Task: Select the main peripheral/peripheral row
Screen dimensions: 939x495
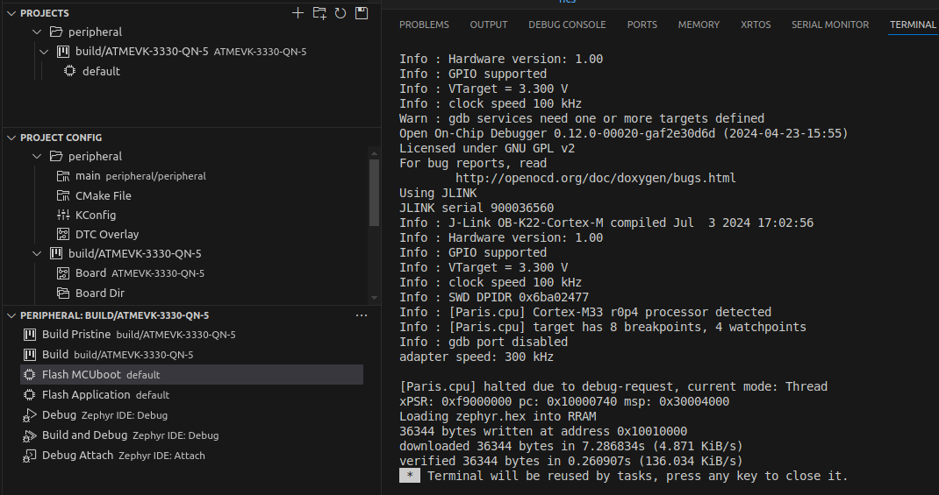Action: tap(186, 176)
